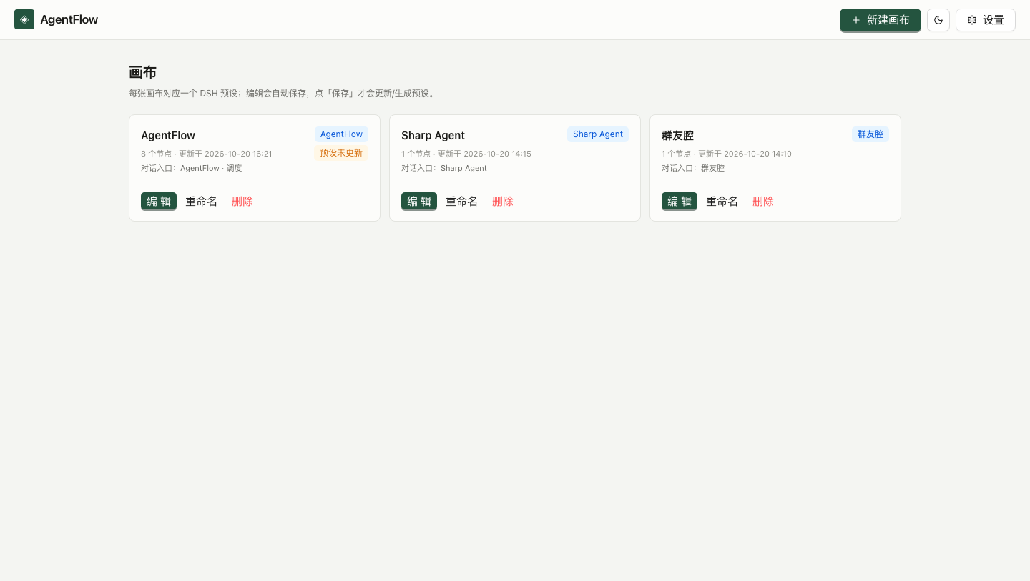Click text "8 个节点 · 更新于 2026-10-20 16:21"

point(207,154)
